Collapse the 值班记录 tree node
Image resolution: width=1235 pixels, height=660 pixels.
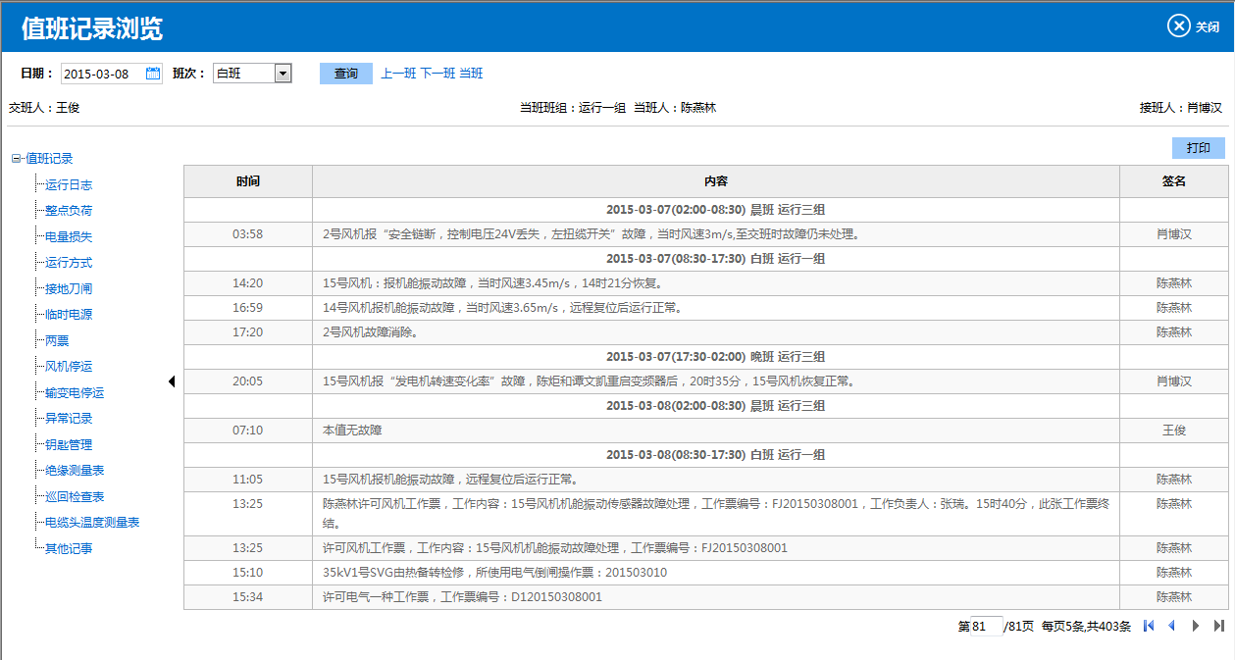[x=16, y=159]
